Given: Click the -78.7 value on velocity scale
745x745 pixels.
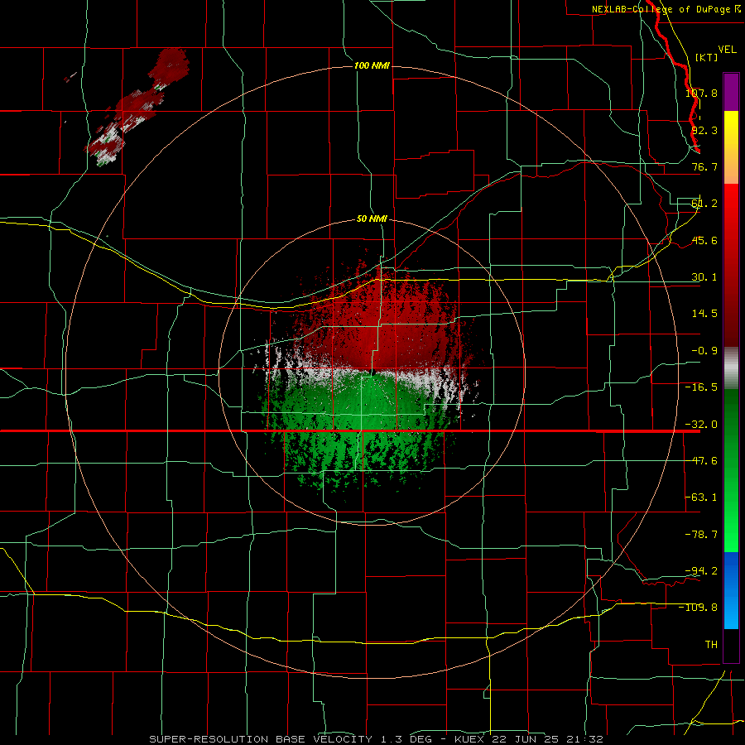Looking at the screenshot, I should pyautogui.click(x=701, y=535).
